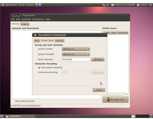Select the Virtual Users tab

point(47,40)
